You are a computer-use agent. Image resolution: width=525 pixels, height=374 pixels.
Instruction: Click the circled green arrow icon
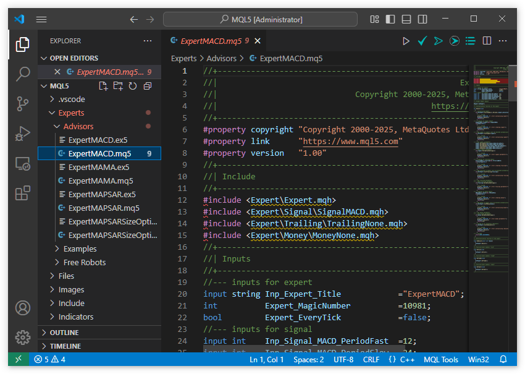pos(455,41)
